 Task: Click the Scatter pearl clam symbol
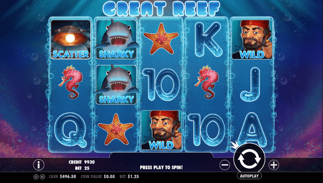pyautogui.click(x=71, y=39)
